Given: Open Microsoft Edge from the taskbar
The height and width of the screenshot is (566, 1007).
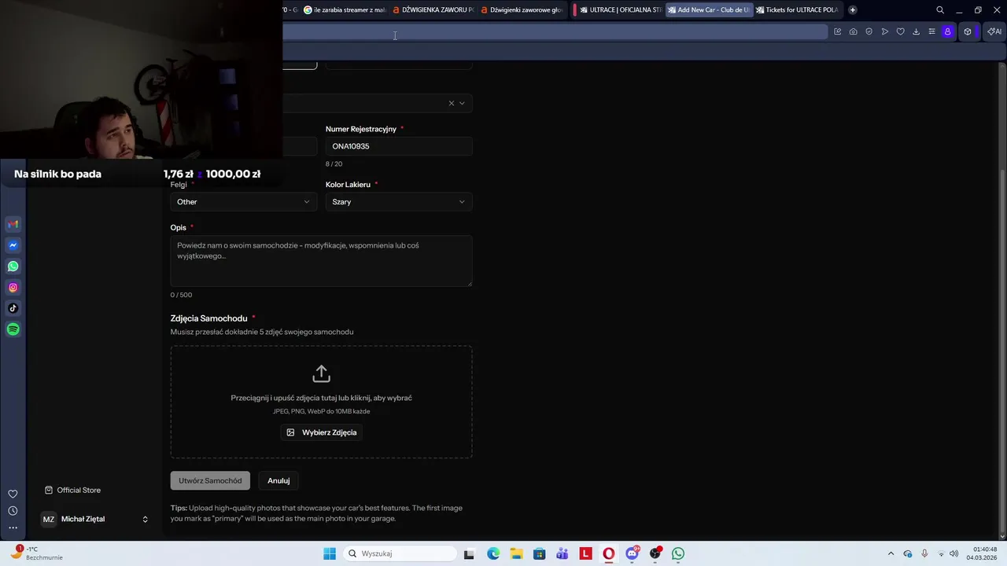Looking at the screenshot, I should point(492,553).
